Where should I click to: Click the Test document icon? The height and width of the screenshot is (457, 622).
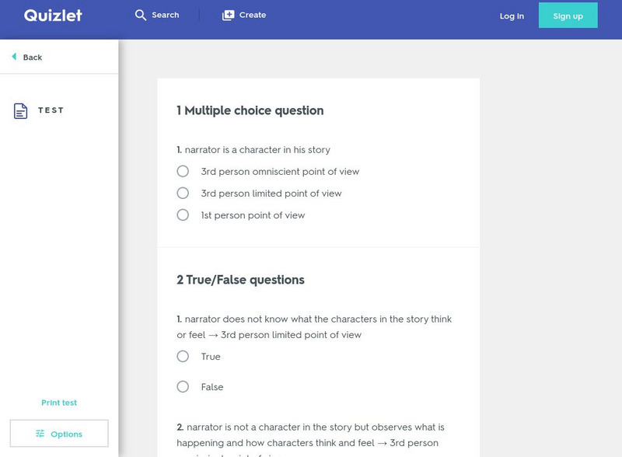(21, 111)
